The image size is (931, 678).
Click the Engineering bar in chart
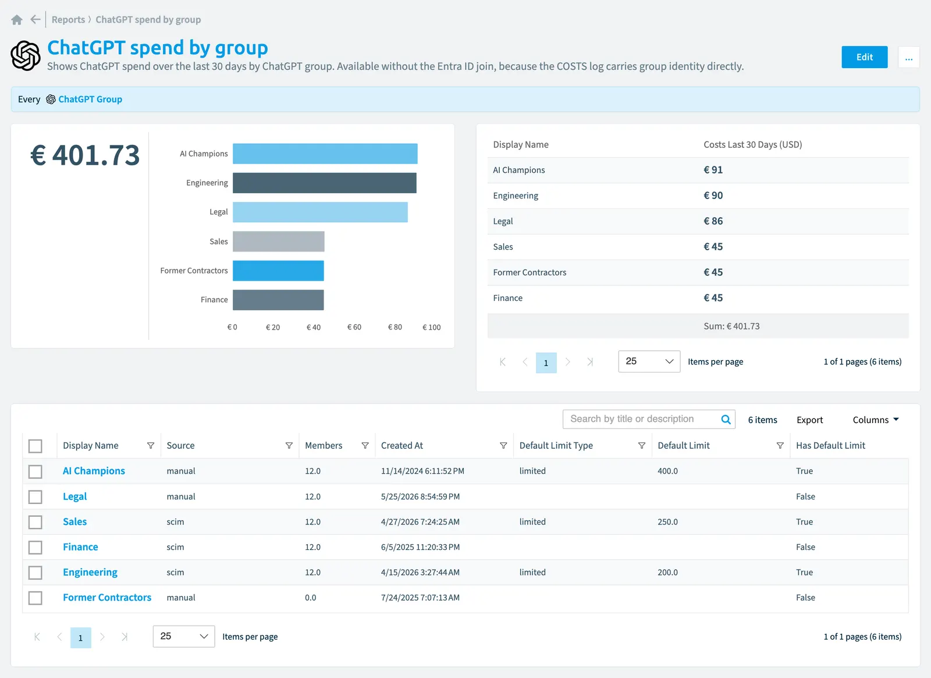[x=325, y=183]
